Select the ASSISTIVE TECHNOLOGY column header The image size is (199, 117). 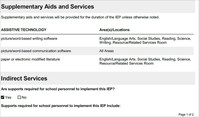[x=24, y=30]
